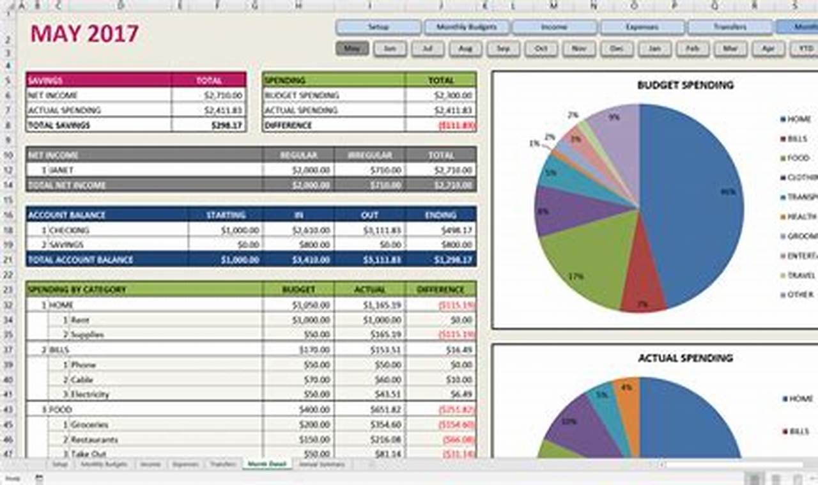
Task: Click the MAY 2017 title cell
Action: pos(84,34)
